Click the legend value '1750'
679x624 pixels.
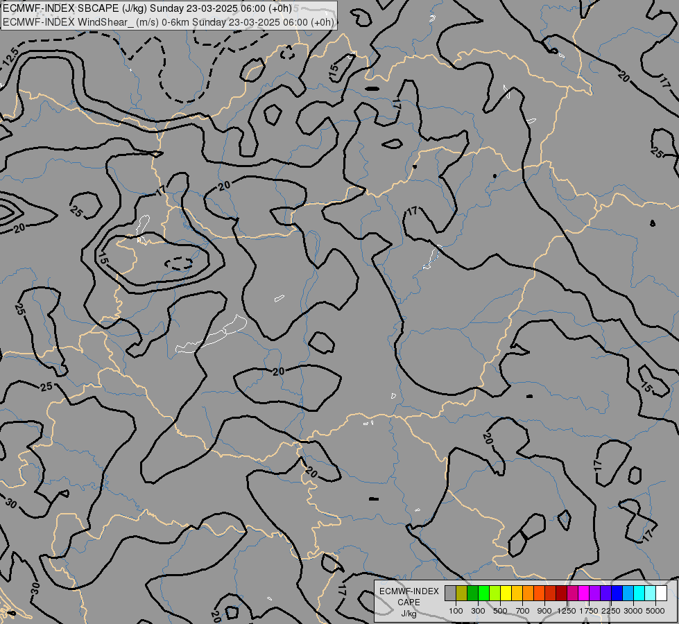point(589,611)
